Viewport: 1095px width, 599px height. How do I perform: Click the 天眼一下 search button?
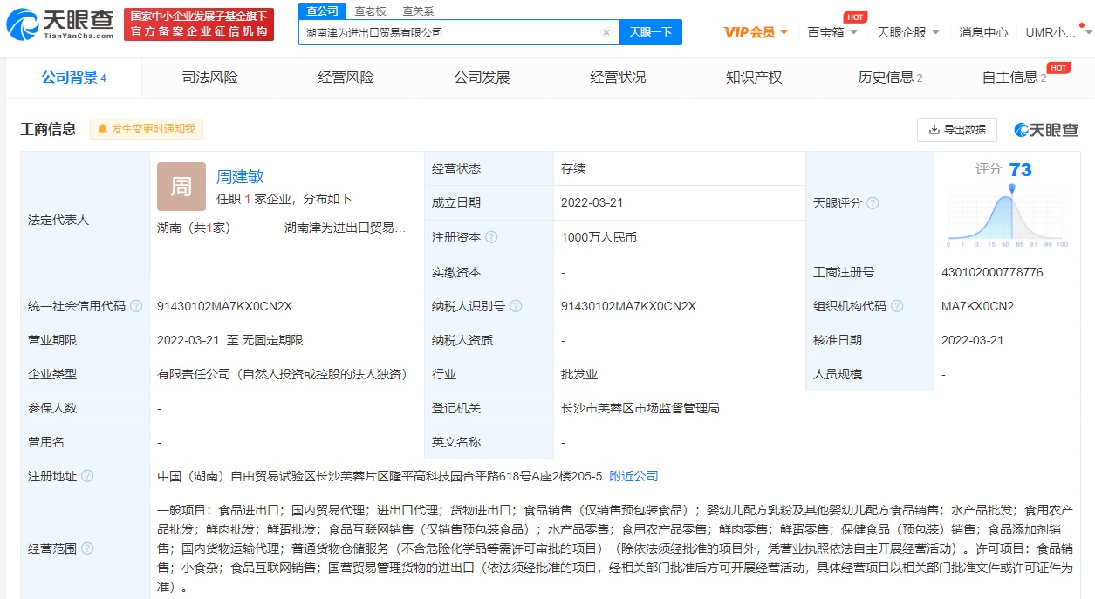651,32
